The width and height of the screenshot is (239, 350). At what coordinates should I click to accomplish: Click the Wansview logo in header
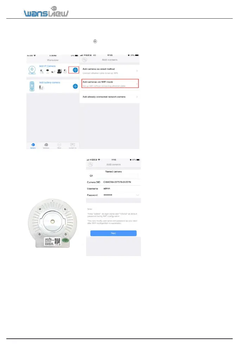(x=46, y=12)
